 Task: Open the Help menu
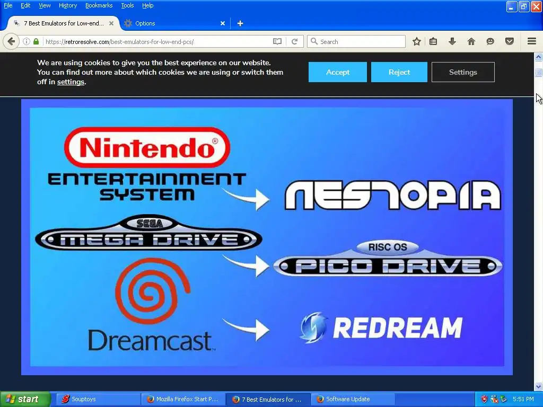(x=148, y=5)
